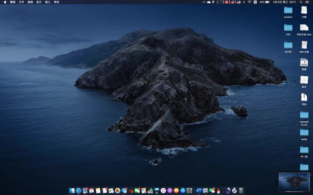The width and height of the screenshot is (313, 195).
Task: Open the US flag input source menu
Action: pyautogui.click(x=239, y=2)
